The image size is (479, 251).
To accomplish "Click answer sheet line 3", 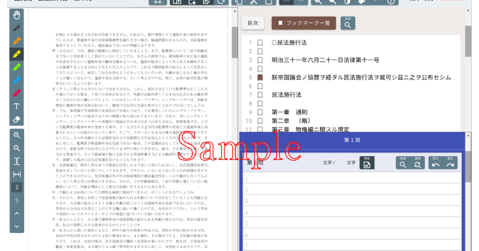I will pos(351,201).
